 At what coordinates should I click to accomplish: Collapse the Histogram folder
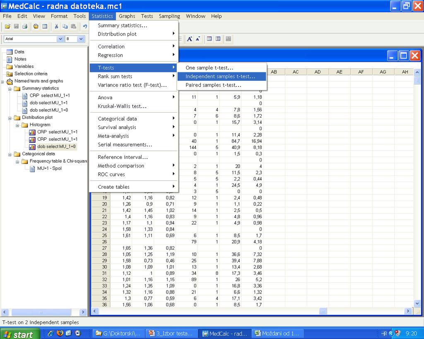[x=17, y=125]
